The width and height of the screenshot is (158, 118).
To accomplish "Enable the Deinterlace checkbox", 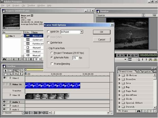I will (x=48, y=42).
